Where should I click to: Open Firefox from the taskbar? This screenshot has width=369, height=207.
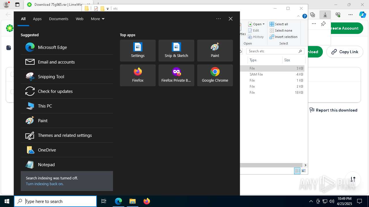146,201
